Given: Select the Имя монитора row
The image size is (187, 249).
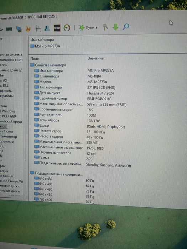Looking at the screenshot, I should coord(74,70).
